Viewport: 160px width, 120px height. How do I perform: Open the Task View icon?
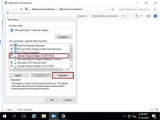(x=24, y=116)
